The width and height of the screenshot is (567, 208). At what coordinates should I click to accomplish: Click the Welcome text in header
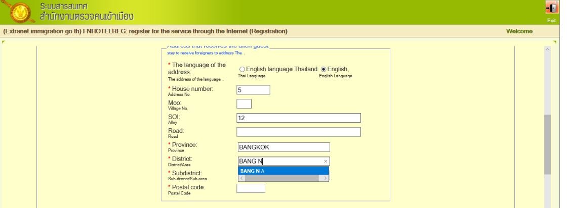[x=519, y=31]
